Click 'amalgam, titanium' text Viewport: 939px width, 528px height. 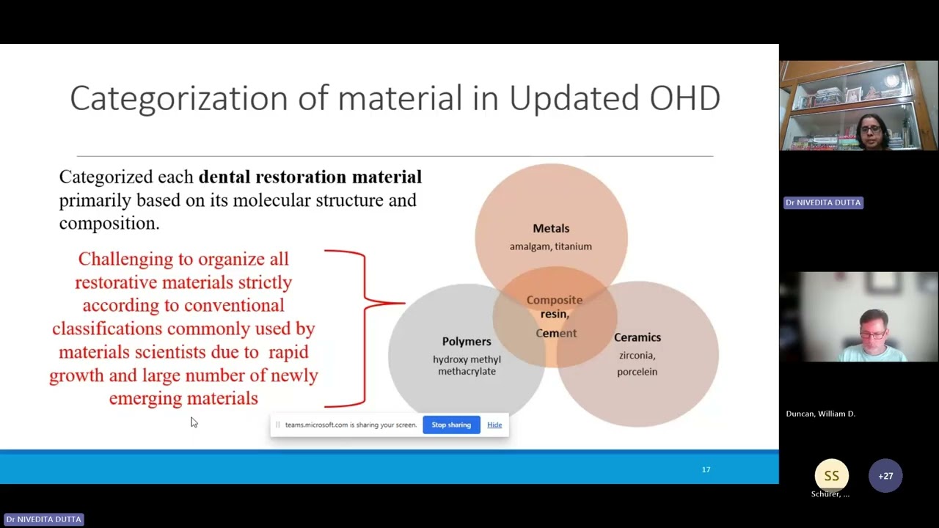pyautogui.click(x=551, y=246)
